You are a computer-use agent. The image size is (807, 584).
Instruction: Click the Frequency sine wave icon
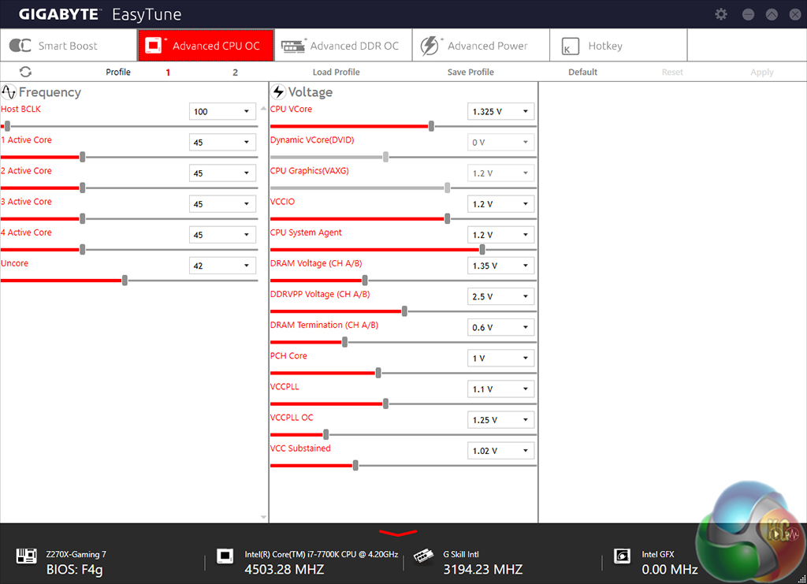pyautogui.click(x=9, y=91)
